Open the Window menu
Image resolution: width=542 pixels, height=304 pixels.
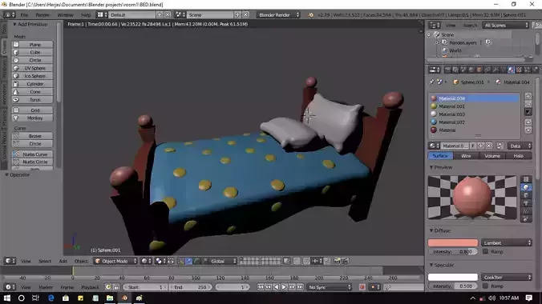pyautogui.click(x=65, y=15)
